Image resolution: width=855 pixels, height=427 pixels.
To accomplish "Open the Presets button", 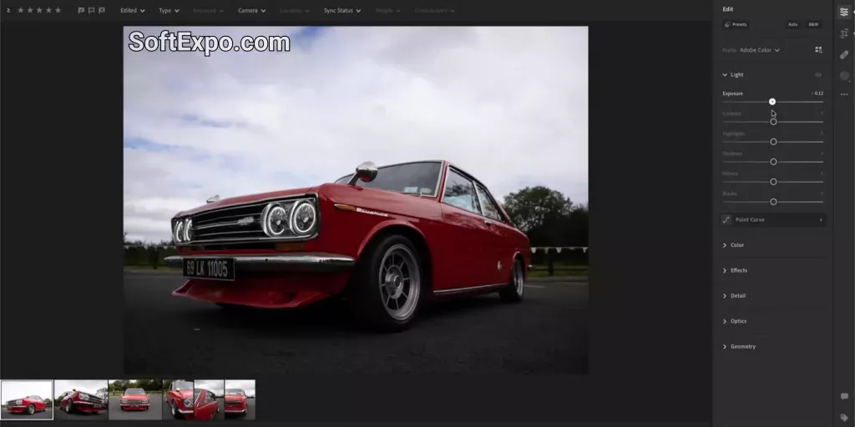I will (736, 24).
